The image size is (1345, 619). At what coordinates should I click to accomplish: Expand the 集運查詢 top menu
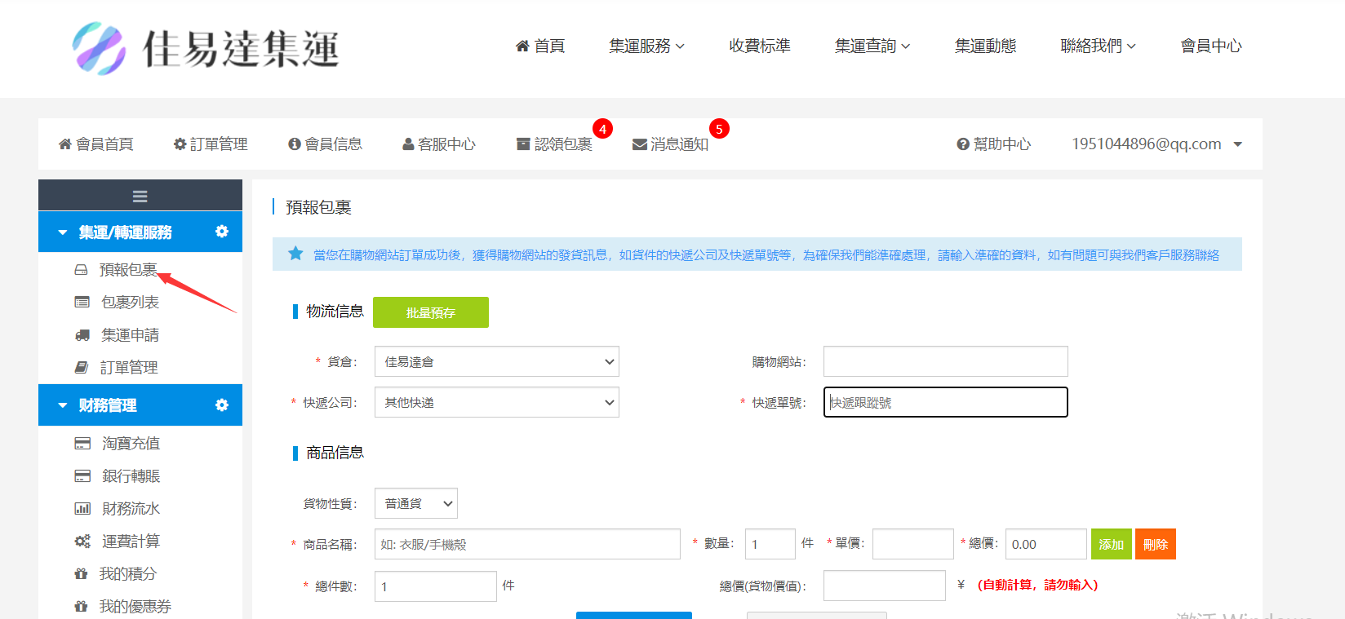pyautogui.click(x=872, y=46)
